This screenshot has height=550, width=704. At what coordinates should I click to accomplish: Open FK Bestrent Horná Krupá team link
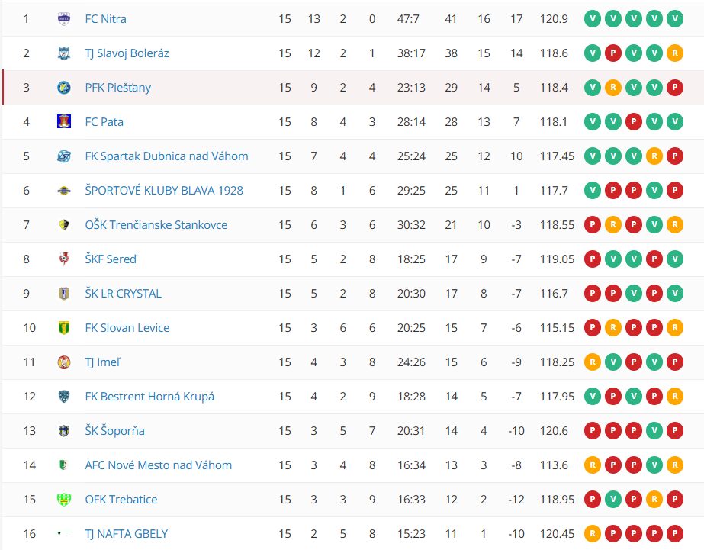149,396
